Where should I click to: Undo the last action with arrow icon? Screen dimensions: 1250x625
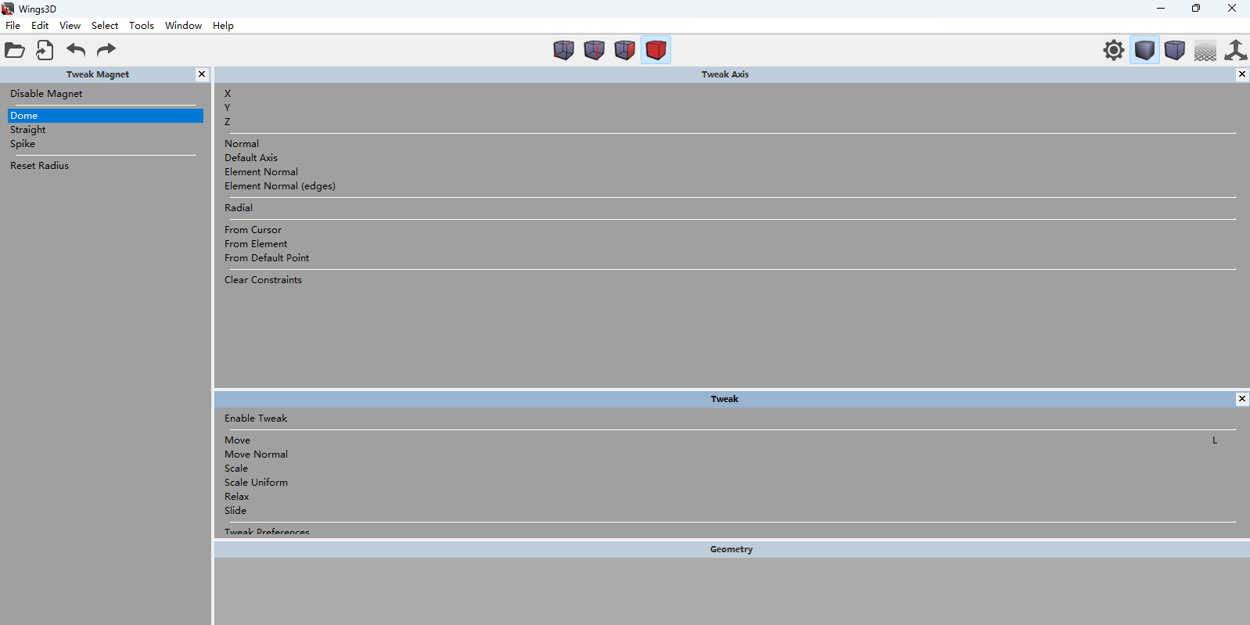coord(76,51)
